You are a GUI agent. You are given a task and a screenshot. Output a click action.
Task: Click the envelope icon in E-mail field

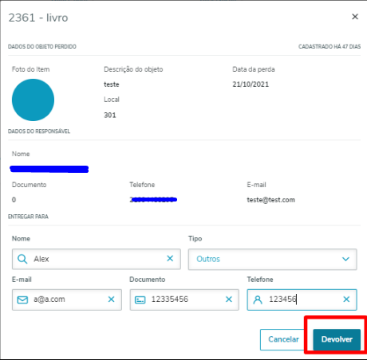tap(22, 299)
